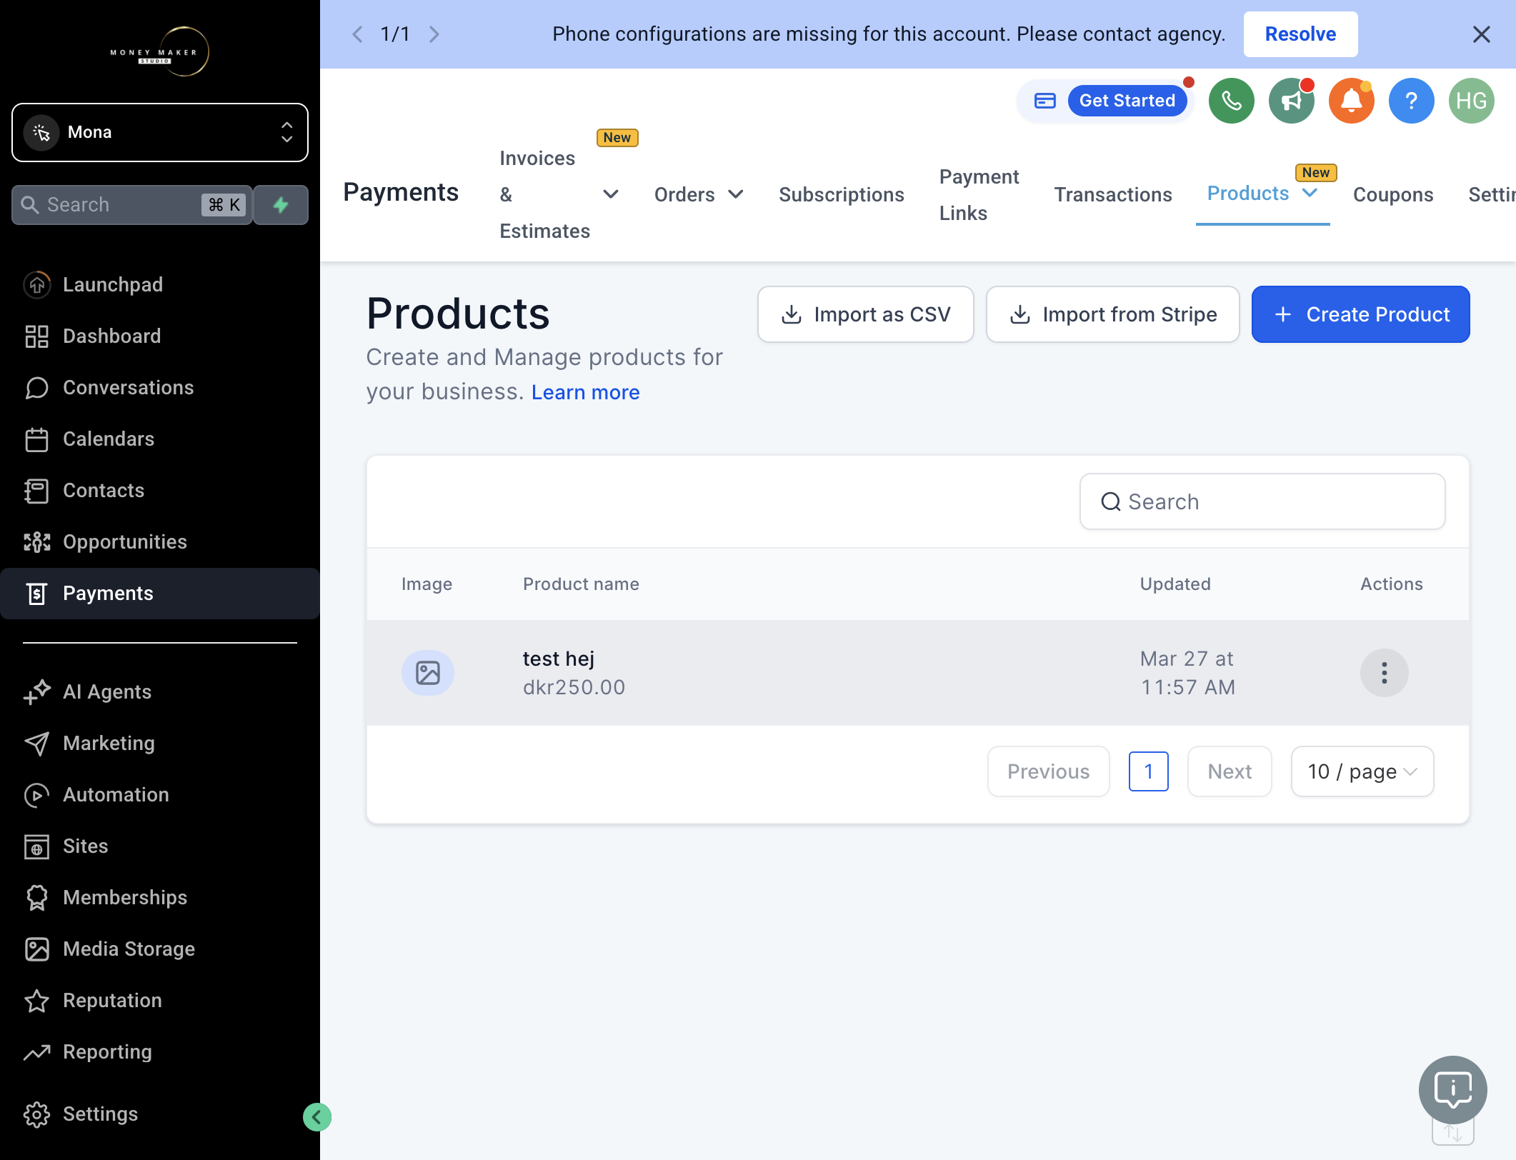Click the test hej product image placeholder
The width and height of the screenshot is (1516, 1160).
tap(427, 673)
